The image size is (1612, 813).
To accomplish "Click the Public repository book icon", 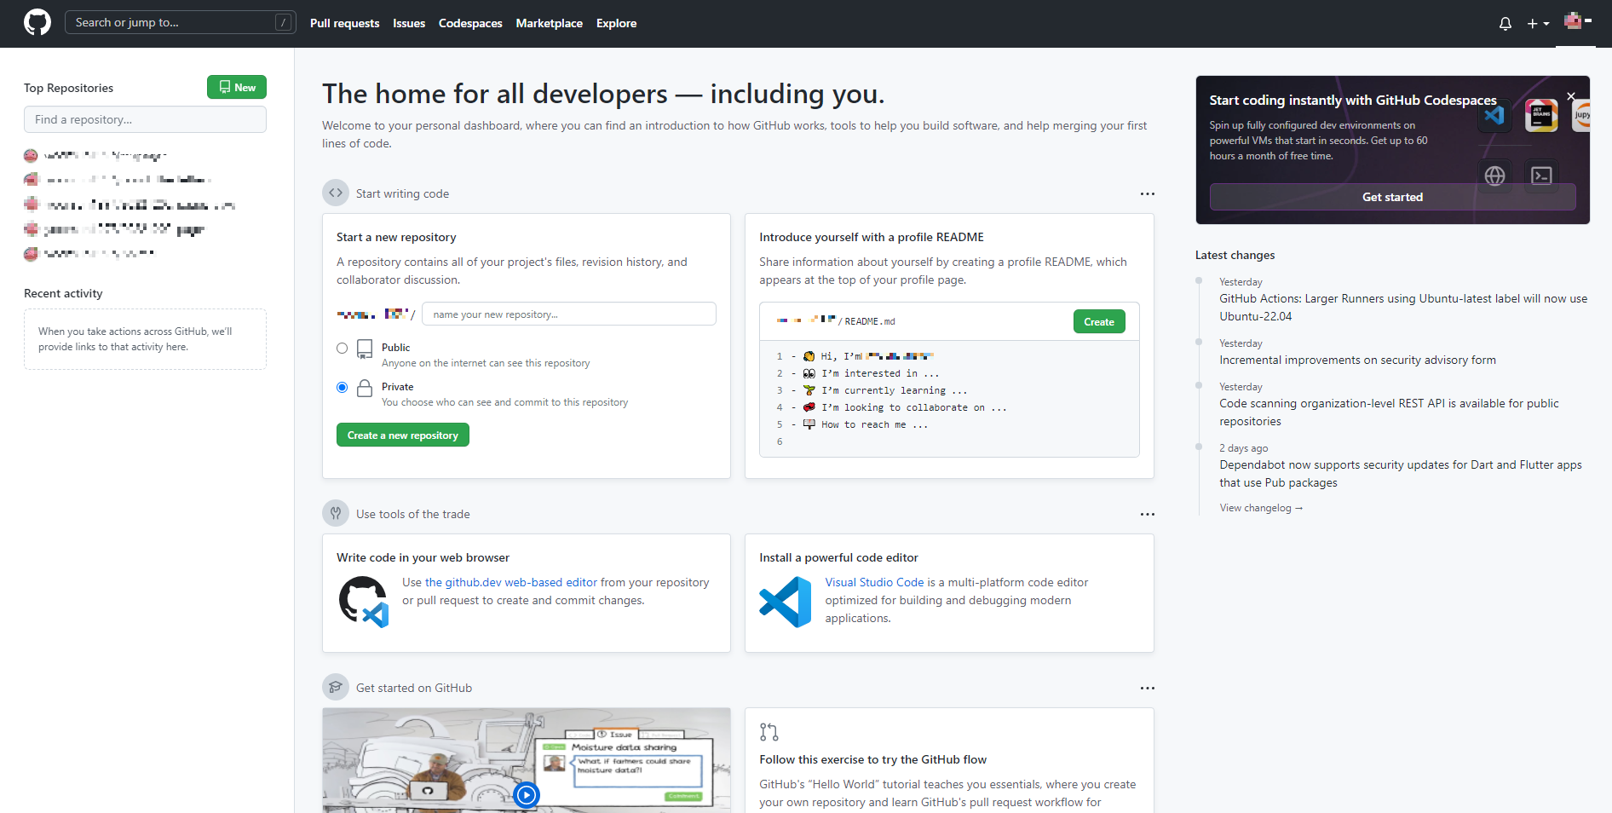I will click(x=365, y=349).
